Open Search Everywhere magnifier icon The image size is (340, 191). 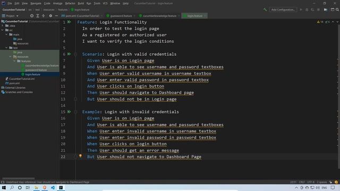(x=337, y=10)
